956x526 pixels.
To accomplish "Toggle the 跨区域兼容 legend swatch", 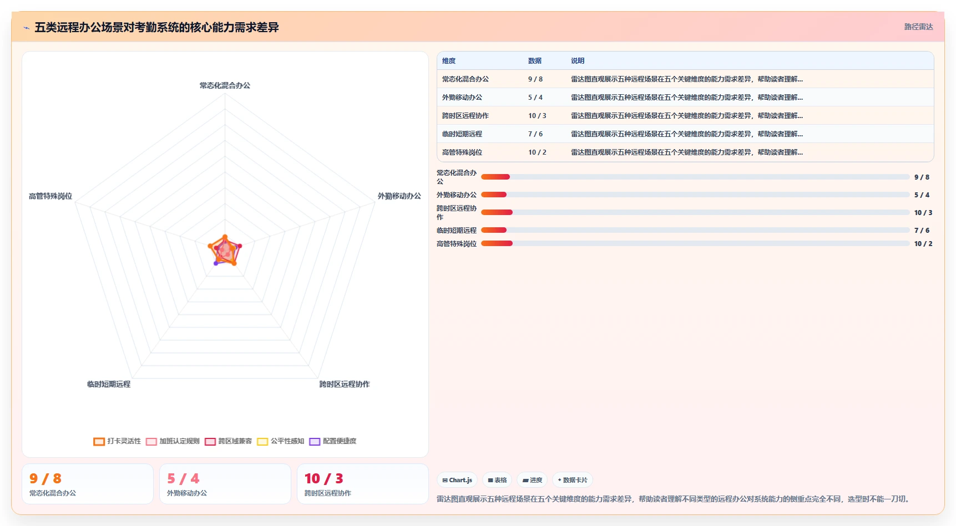I will 210,441.
